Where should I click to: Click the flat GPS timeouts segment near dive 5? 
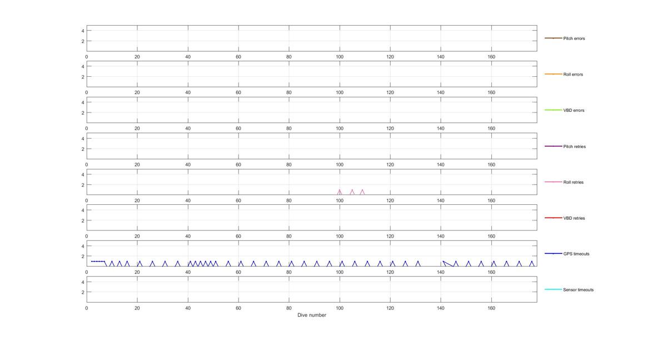coord(98,262)
